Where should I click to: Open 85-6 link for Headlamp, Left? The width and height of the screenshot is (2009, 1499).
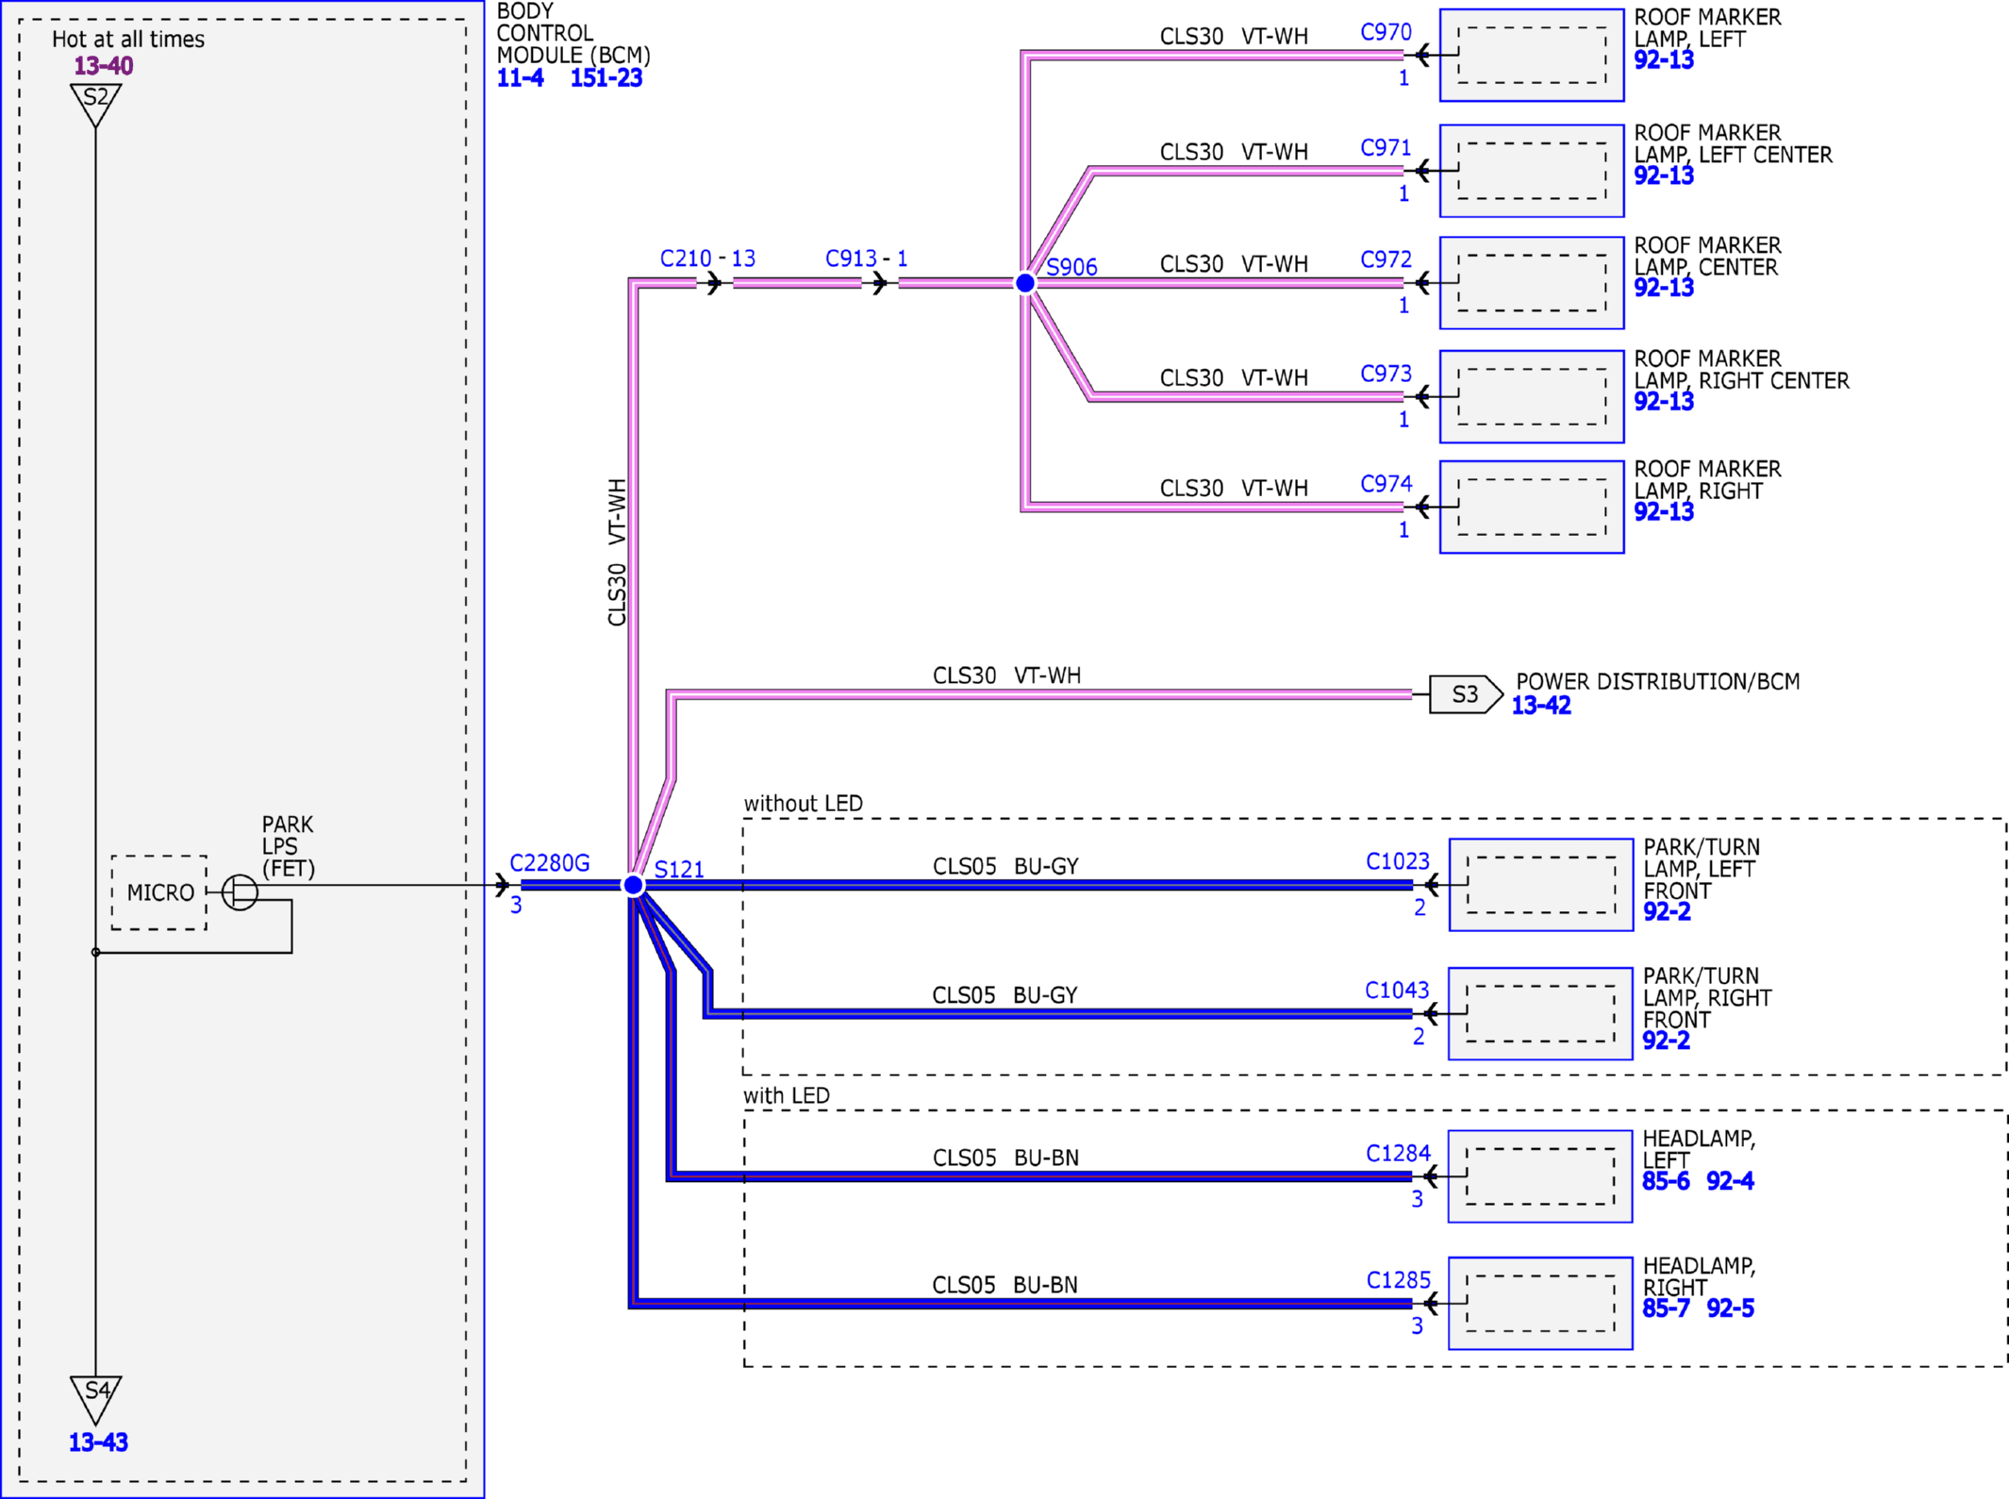[x=1665, y=1181]
